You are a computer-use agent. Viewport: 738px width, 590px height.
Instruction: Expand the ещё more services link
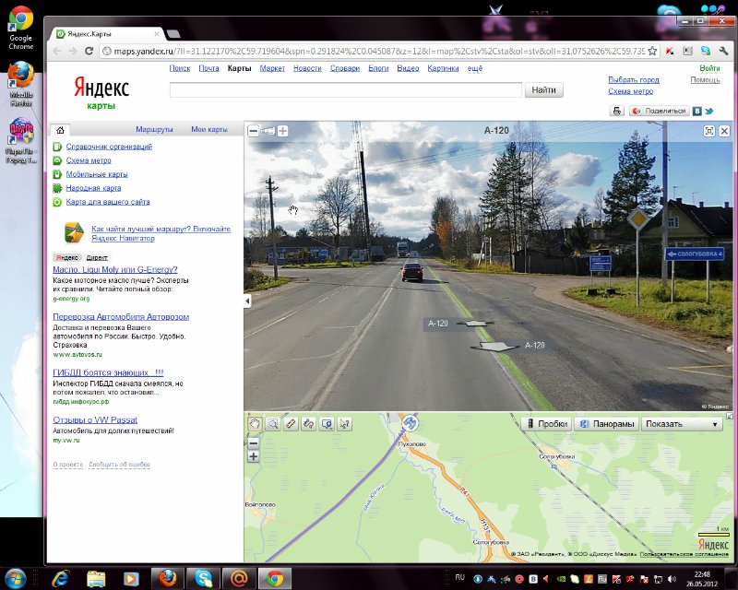pos(475,68)
